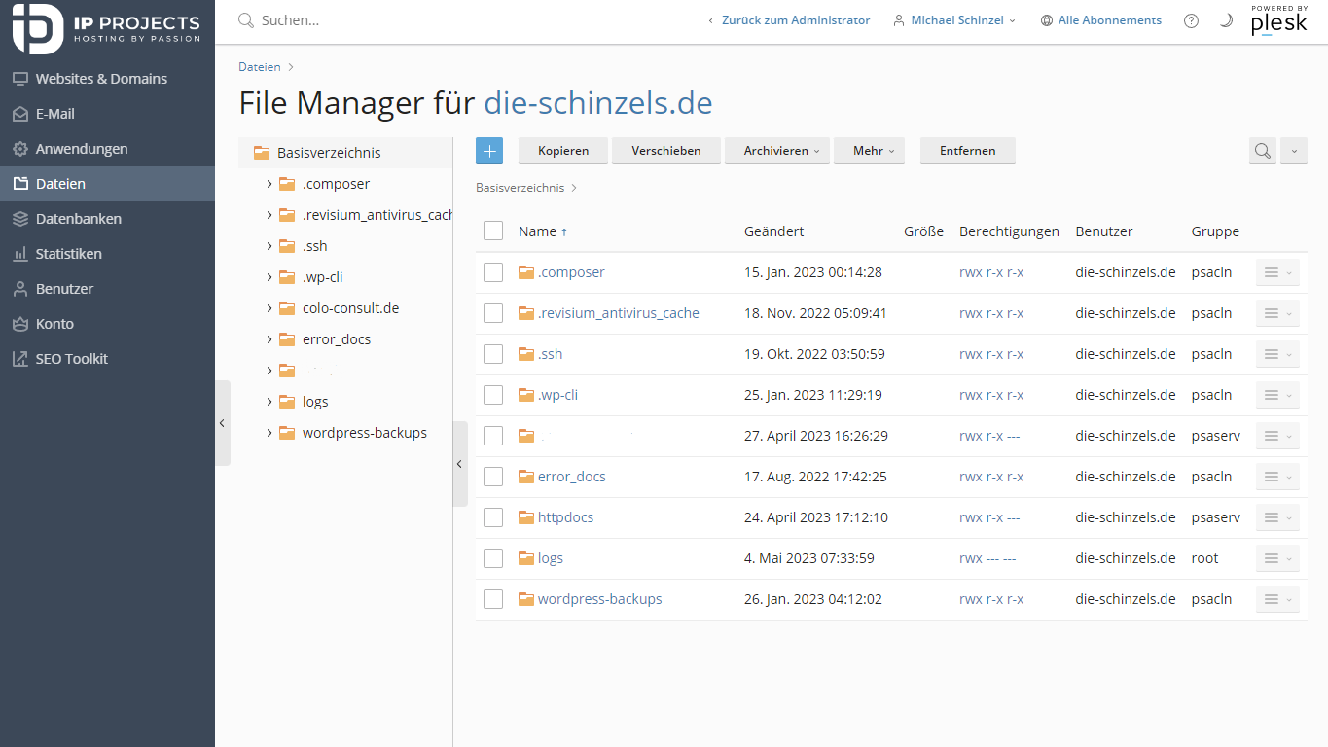The image size is (1328, 747).
Task: Open the row action menu for httpdocs
Action: click(1276, 517)
